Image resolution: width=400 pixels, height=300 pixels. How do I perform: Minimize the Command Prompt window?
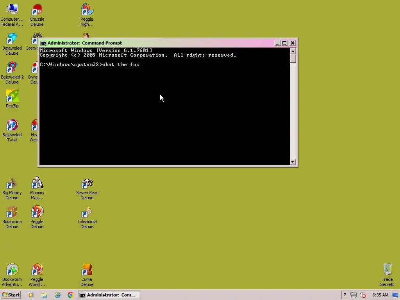tap(277, 43)
